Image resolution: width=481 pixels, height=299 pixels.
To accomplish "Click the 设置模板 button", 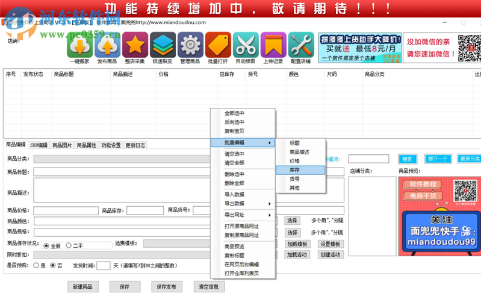I will click(x=330, y=244).
